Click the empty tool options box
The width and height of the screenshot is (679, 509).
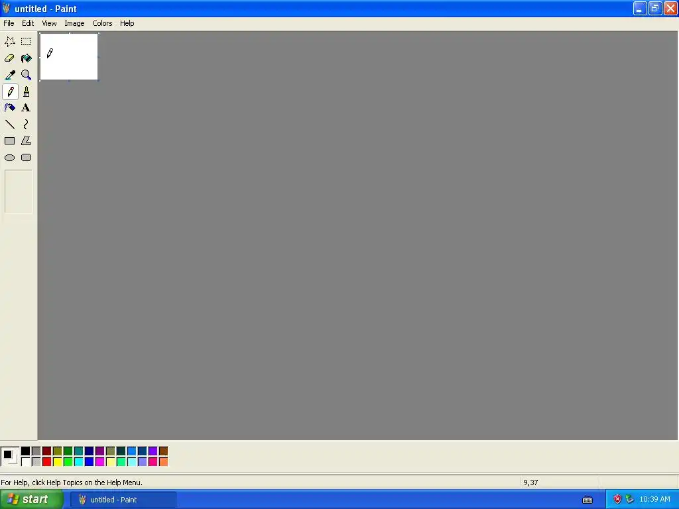click(18, 192)
